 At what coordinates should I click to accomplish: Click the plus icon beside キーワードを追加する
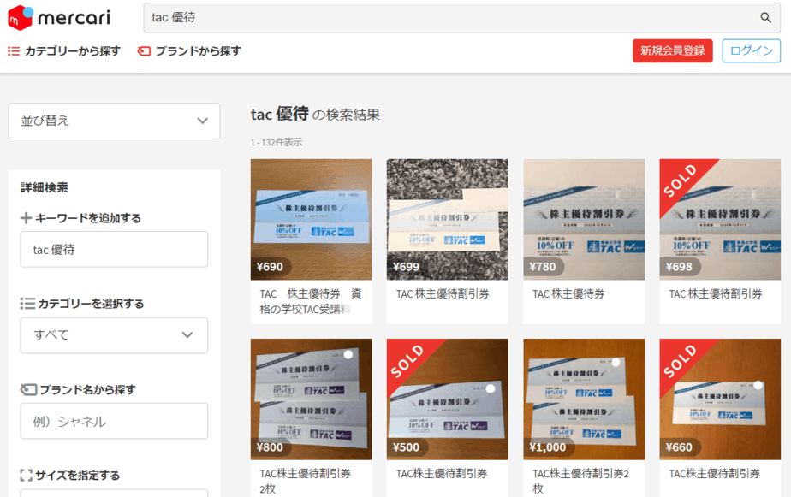pos(26,218)
